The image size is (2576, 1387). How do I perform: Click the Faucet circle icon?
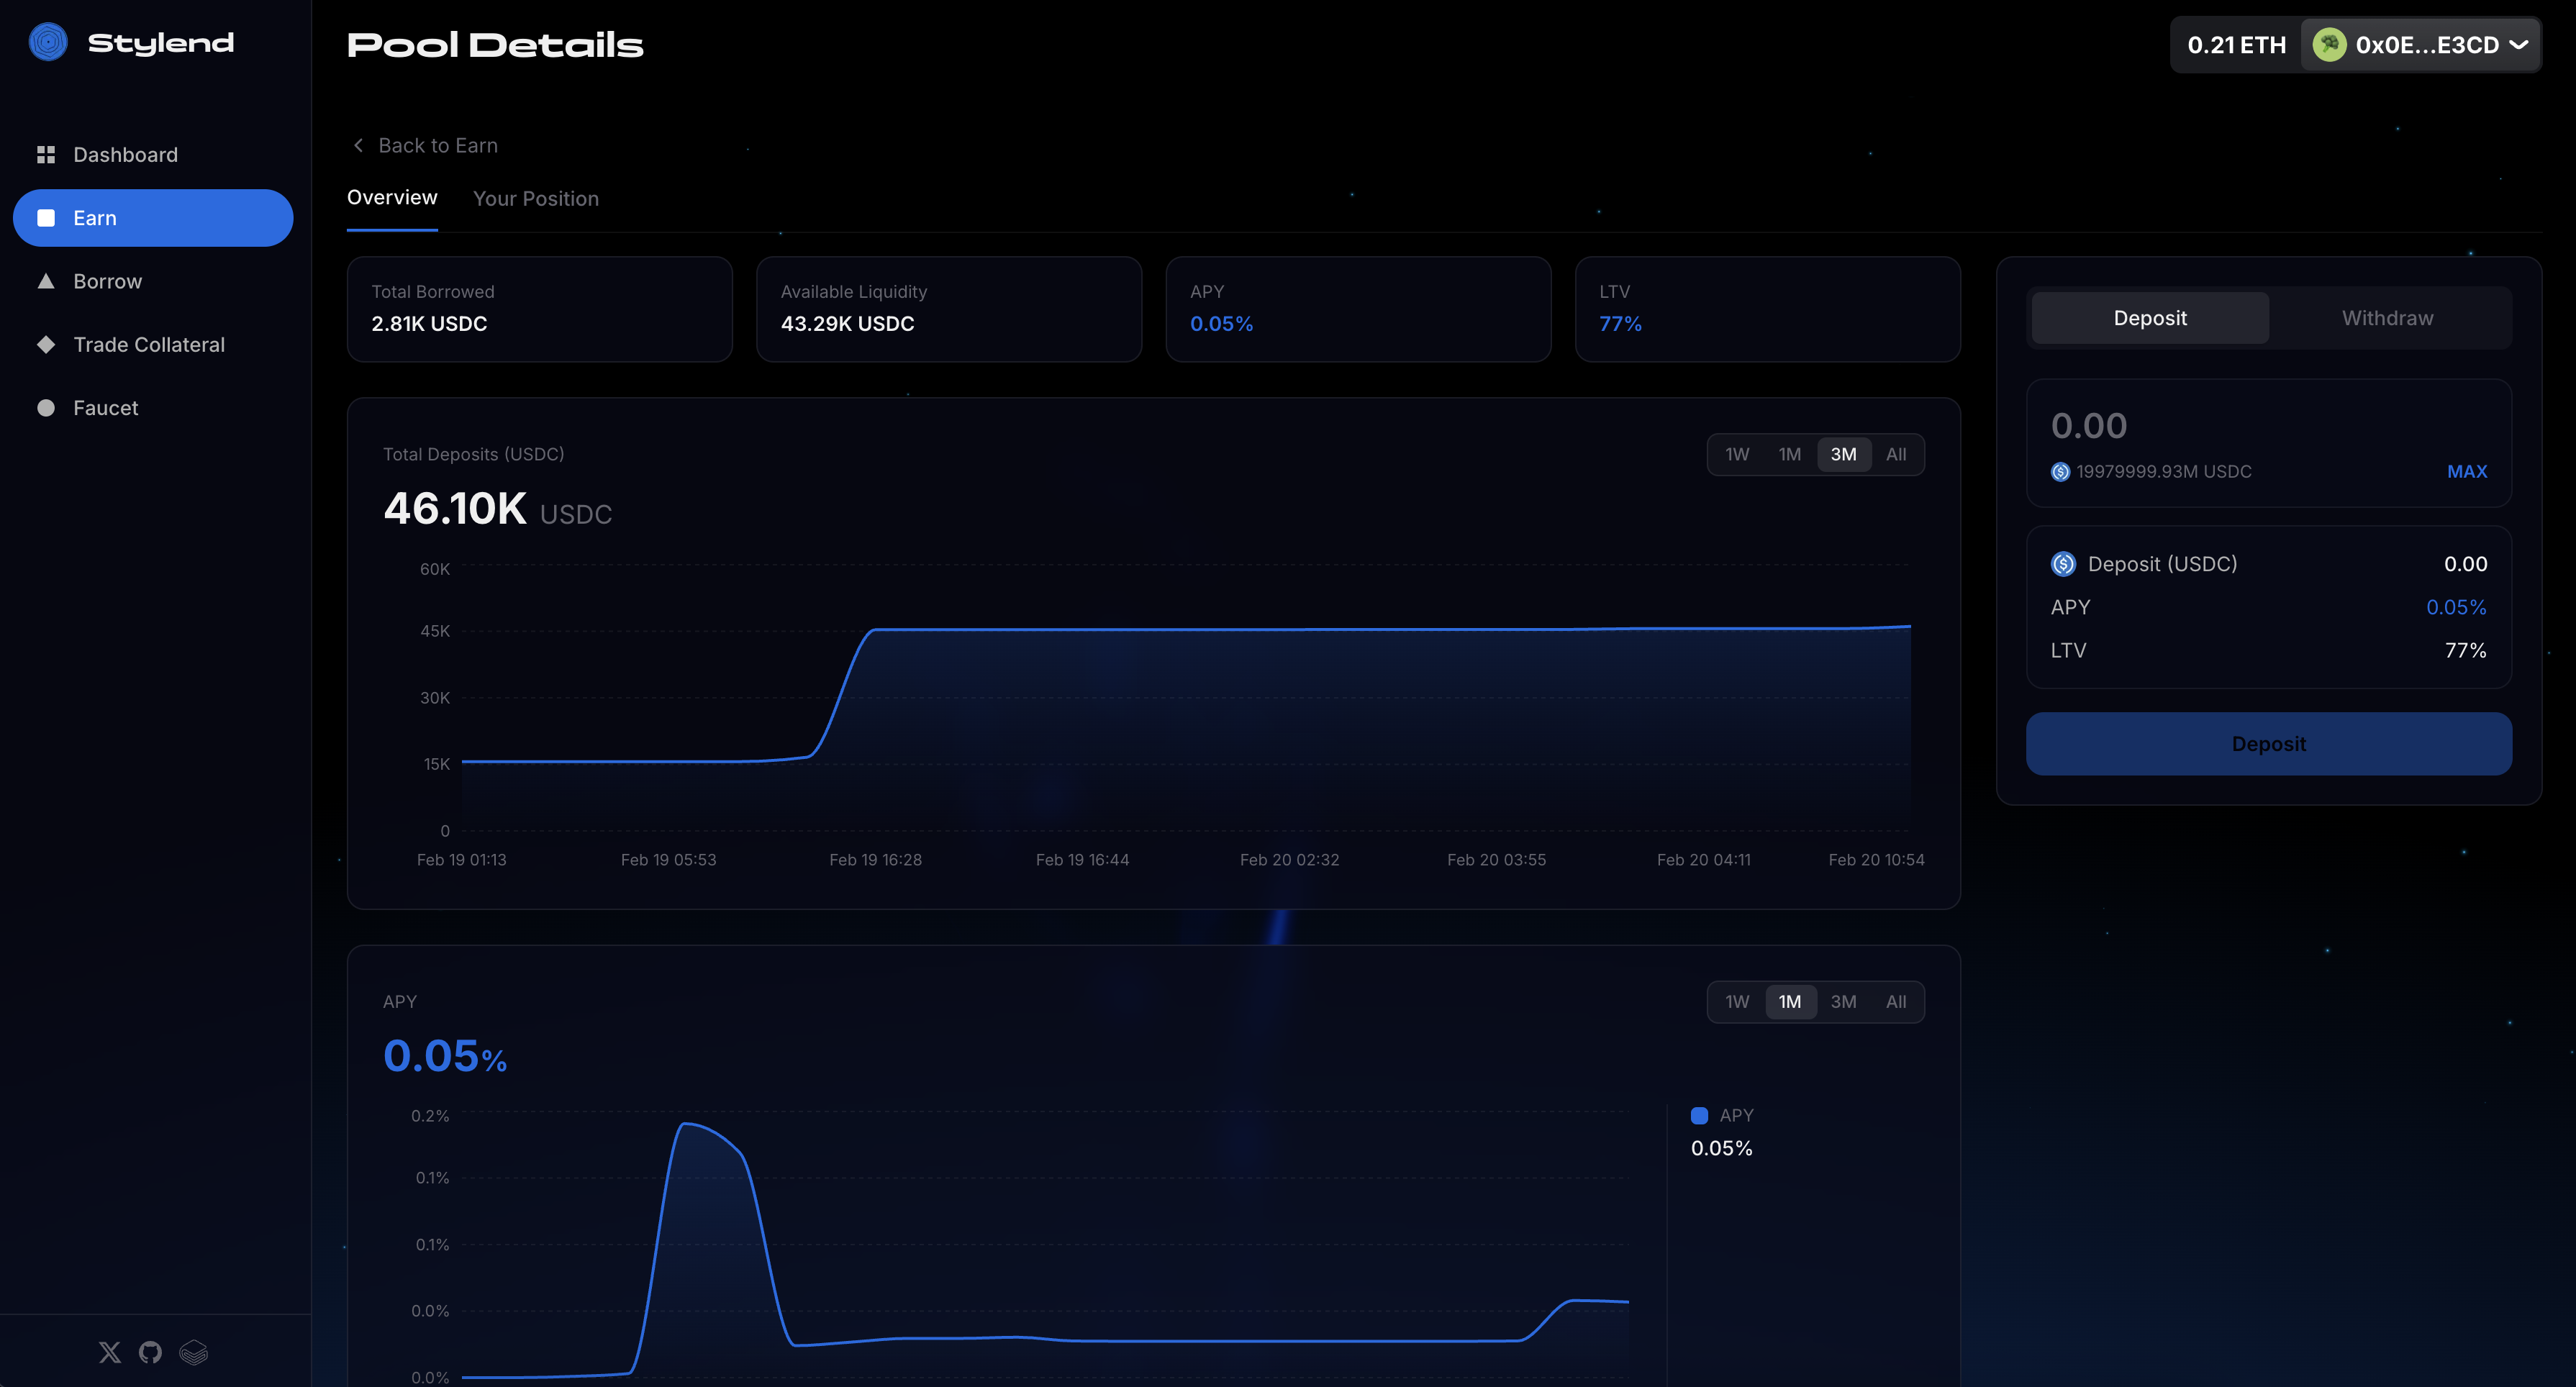tap(46, 408)
